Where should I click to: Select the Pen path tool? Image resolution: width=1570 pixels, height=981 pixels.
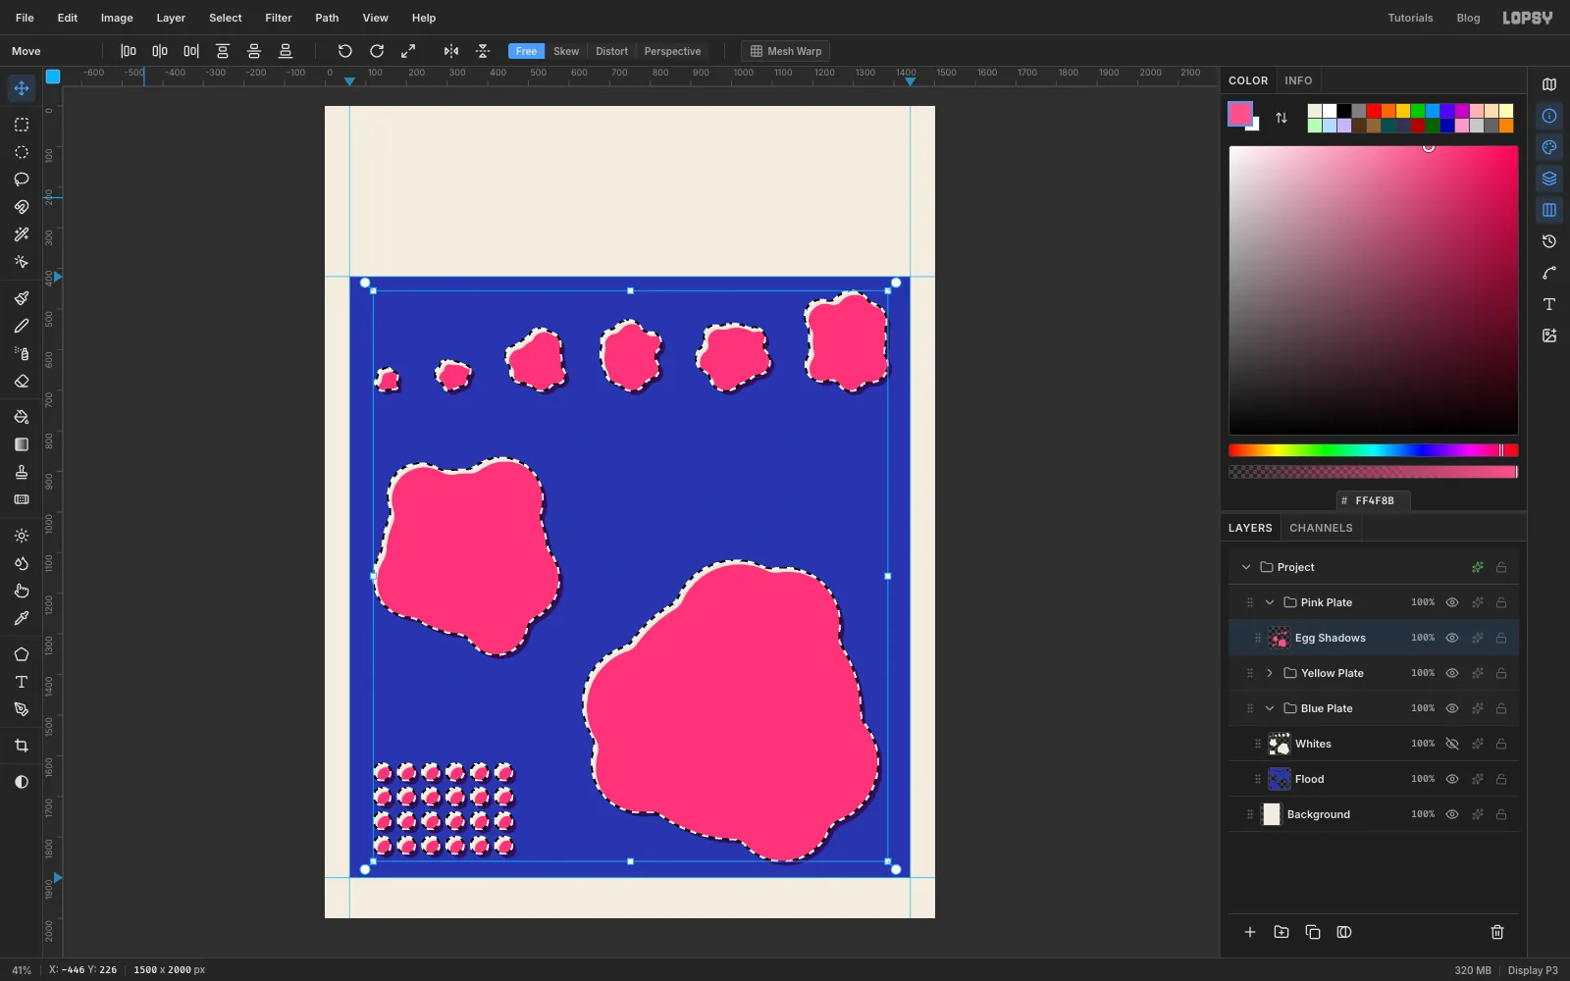coord(22,709)
